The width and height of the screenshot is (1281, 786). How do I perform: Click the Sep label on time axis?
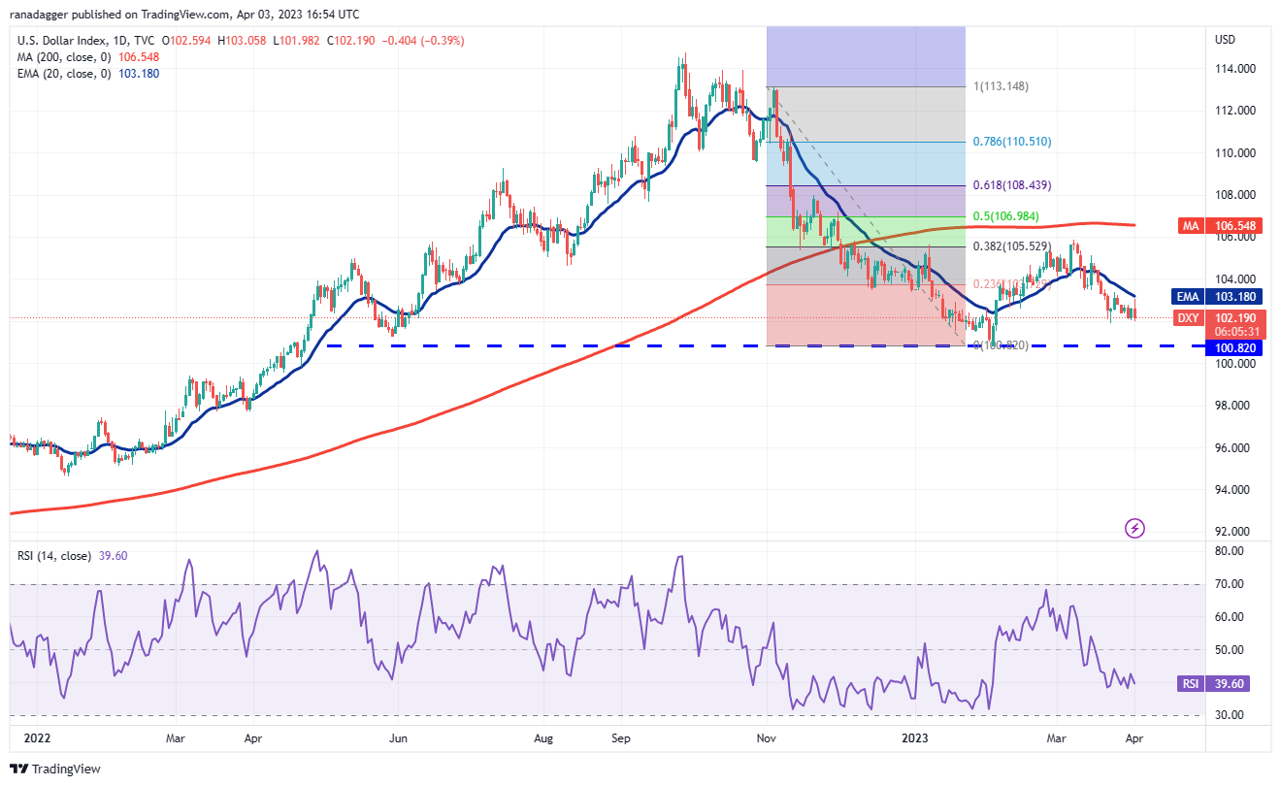[622, 737]
